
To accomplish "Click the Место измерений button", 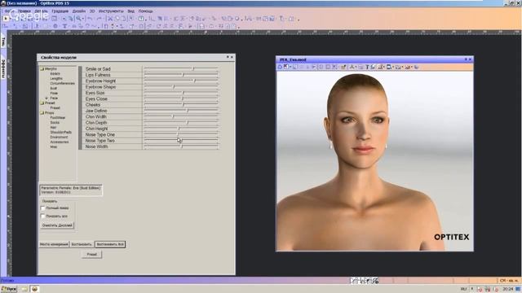I will point(54,244).
